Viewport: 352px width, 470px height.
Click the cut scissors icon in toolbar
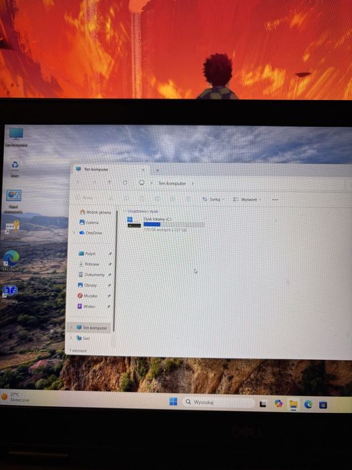pyautogui.click(x=111, y=198)
